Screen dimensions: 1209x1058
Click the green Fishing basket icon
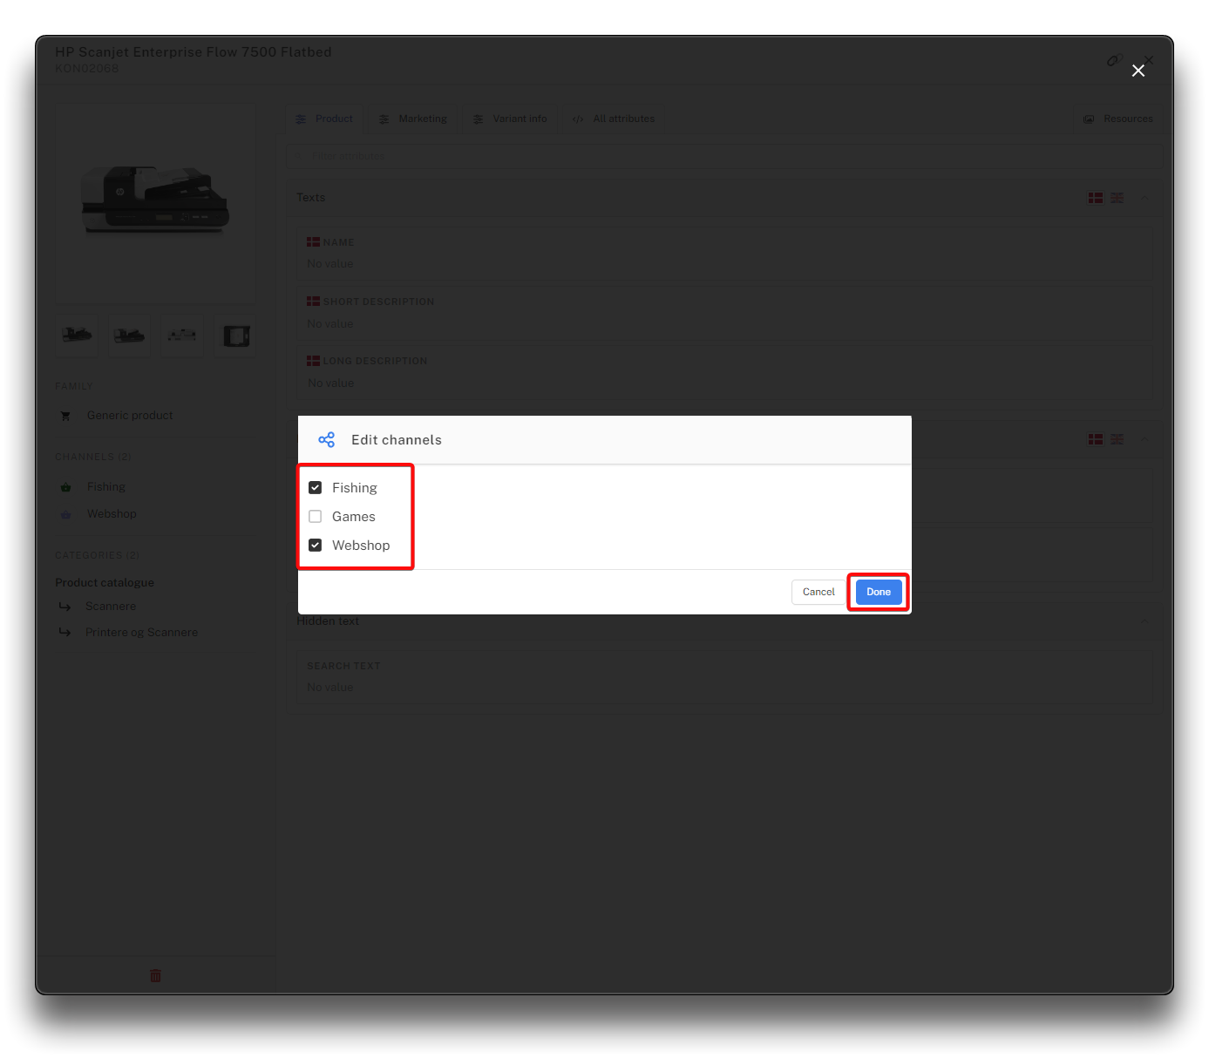65,487
